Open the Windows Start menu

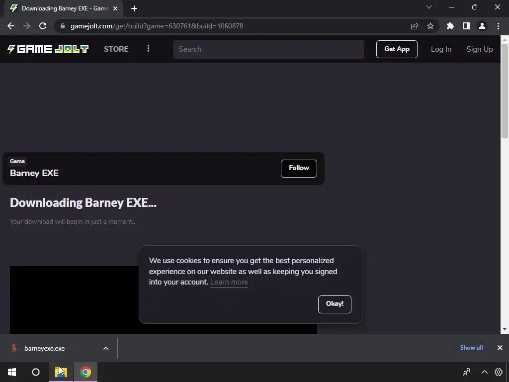click(12, 372)
